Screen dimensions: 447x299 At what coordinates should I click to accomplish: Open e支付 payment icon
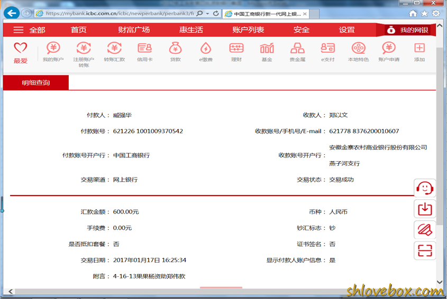[x=328, y=52]
